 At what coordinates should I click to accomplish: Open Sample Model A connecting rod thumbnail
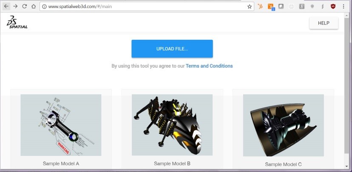61,125
